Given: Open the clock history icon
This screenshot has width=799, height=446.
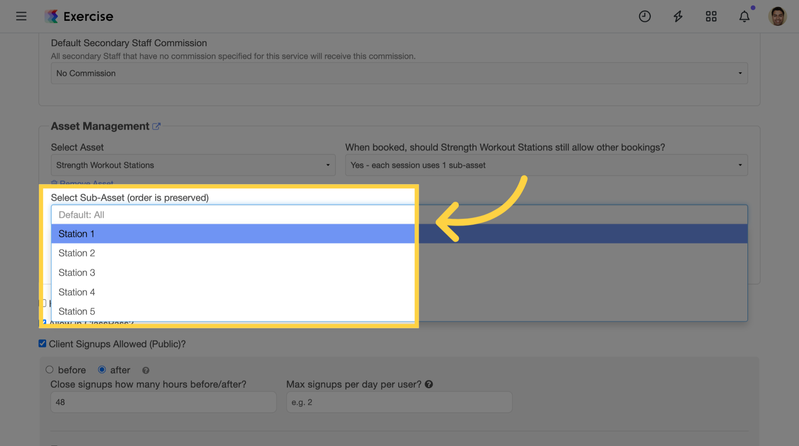Looking at the screenshot, I should [645, 16].
